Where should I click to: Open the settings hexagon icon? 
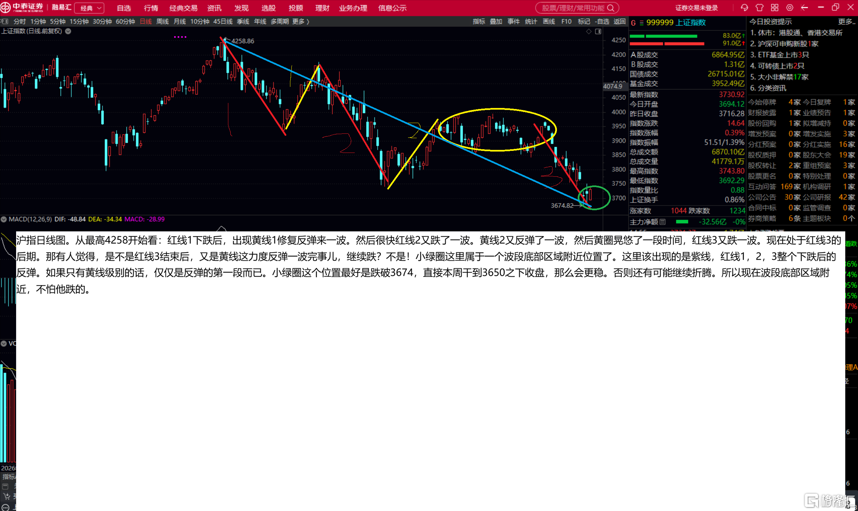[x=790, y=8]
